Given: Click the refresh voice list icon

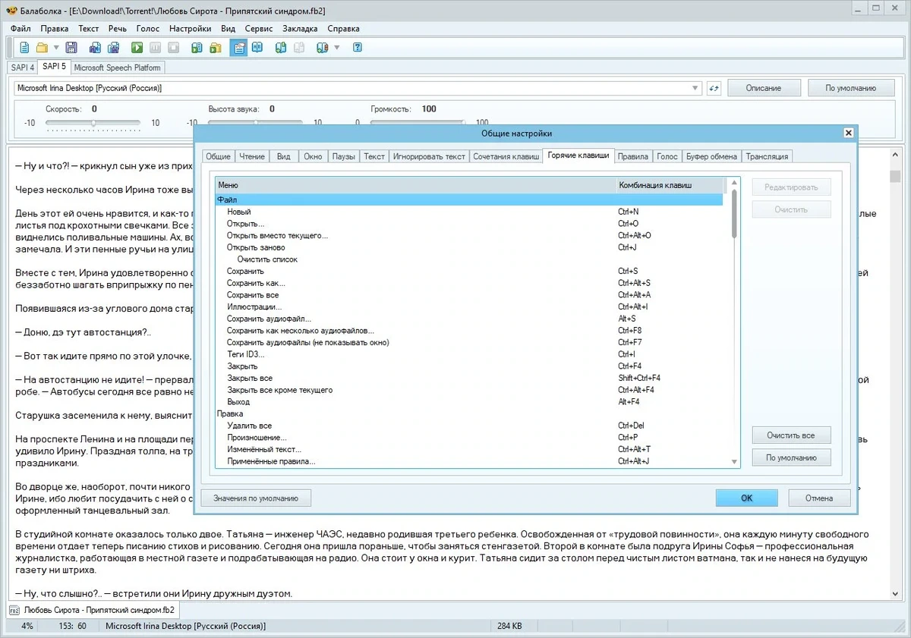Looking at the screenshot, I should (714, 88).
